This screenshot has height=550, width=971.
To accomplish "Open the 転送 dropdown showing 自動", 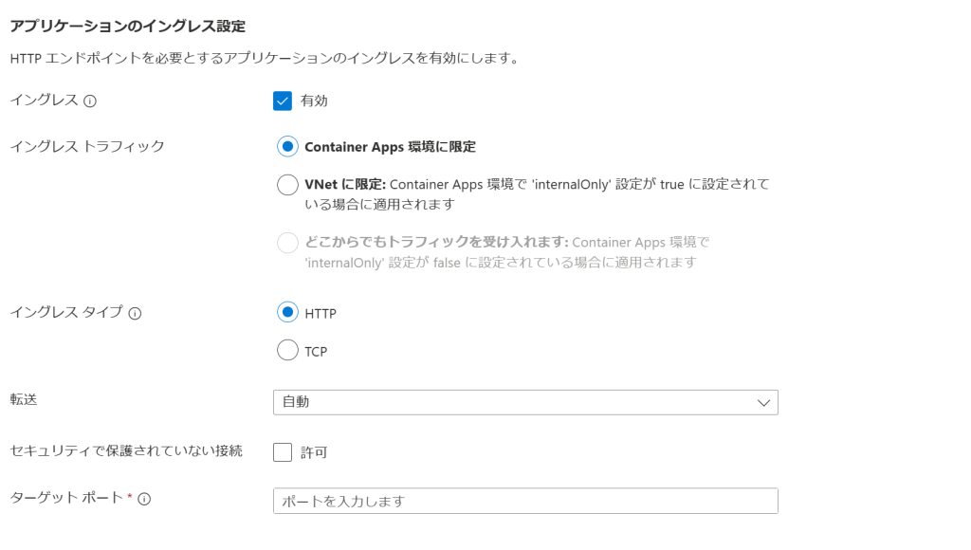I will [525, 403].
